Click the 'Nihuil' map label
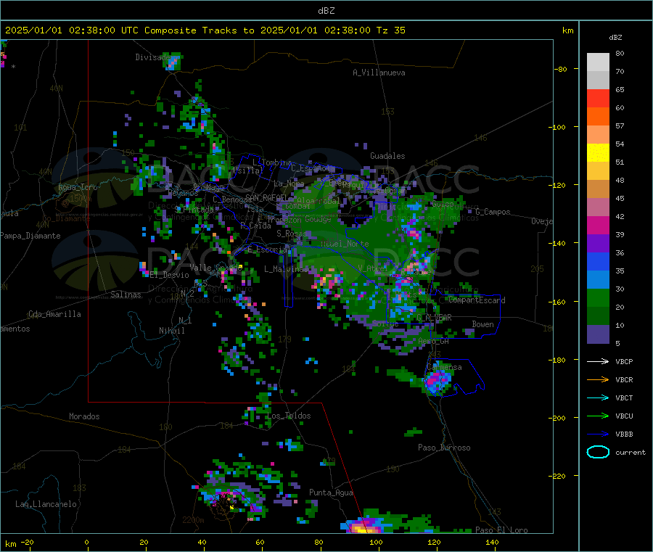This screenshot has width=653, height=552. 171,331
